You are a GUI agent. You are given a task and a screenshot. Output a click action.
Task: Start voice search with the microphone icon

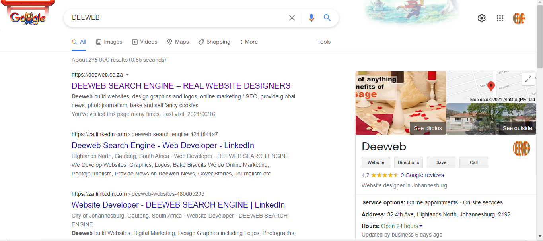311,18
